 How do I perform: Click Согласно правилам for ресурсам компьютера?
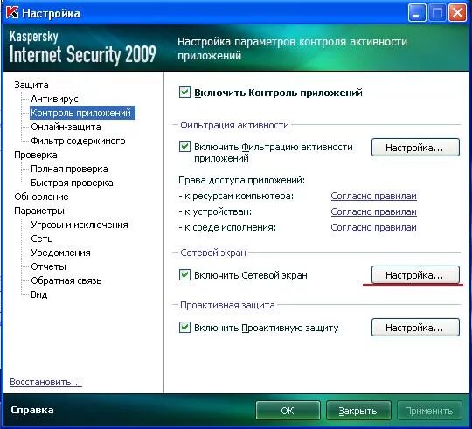tap(373, 196)
